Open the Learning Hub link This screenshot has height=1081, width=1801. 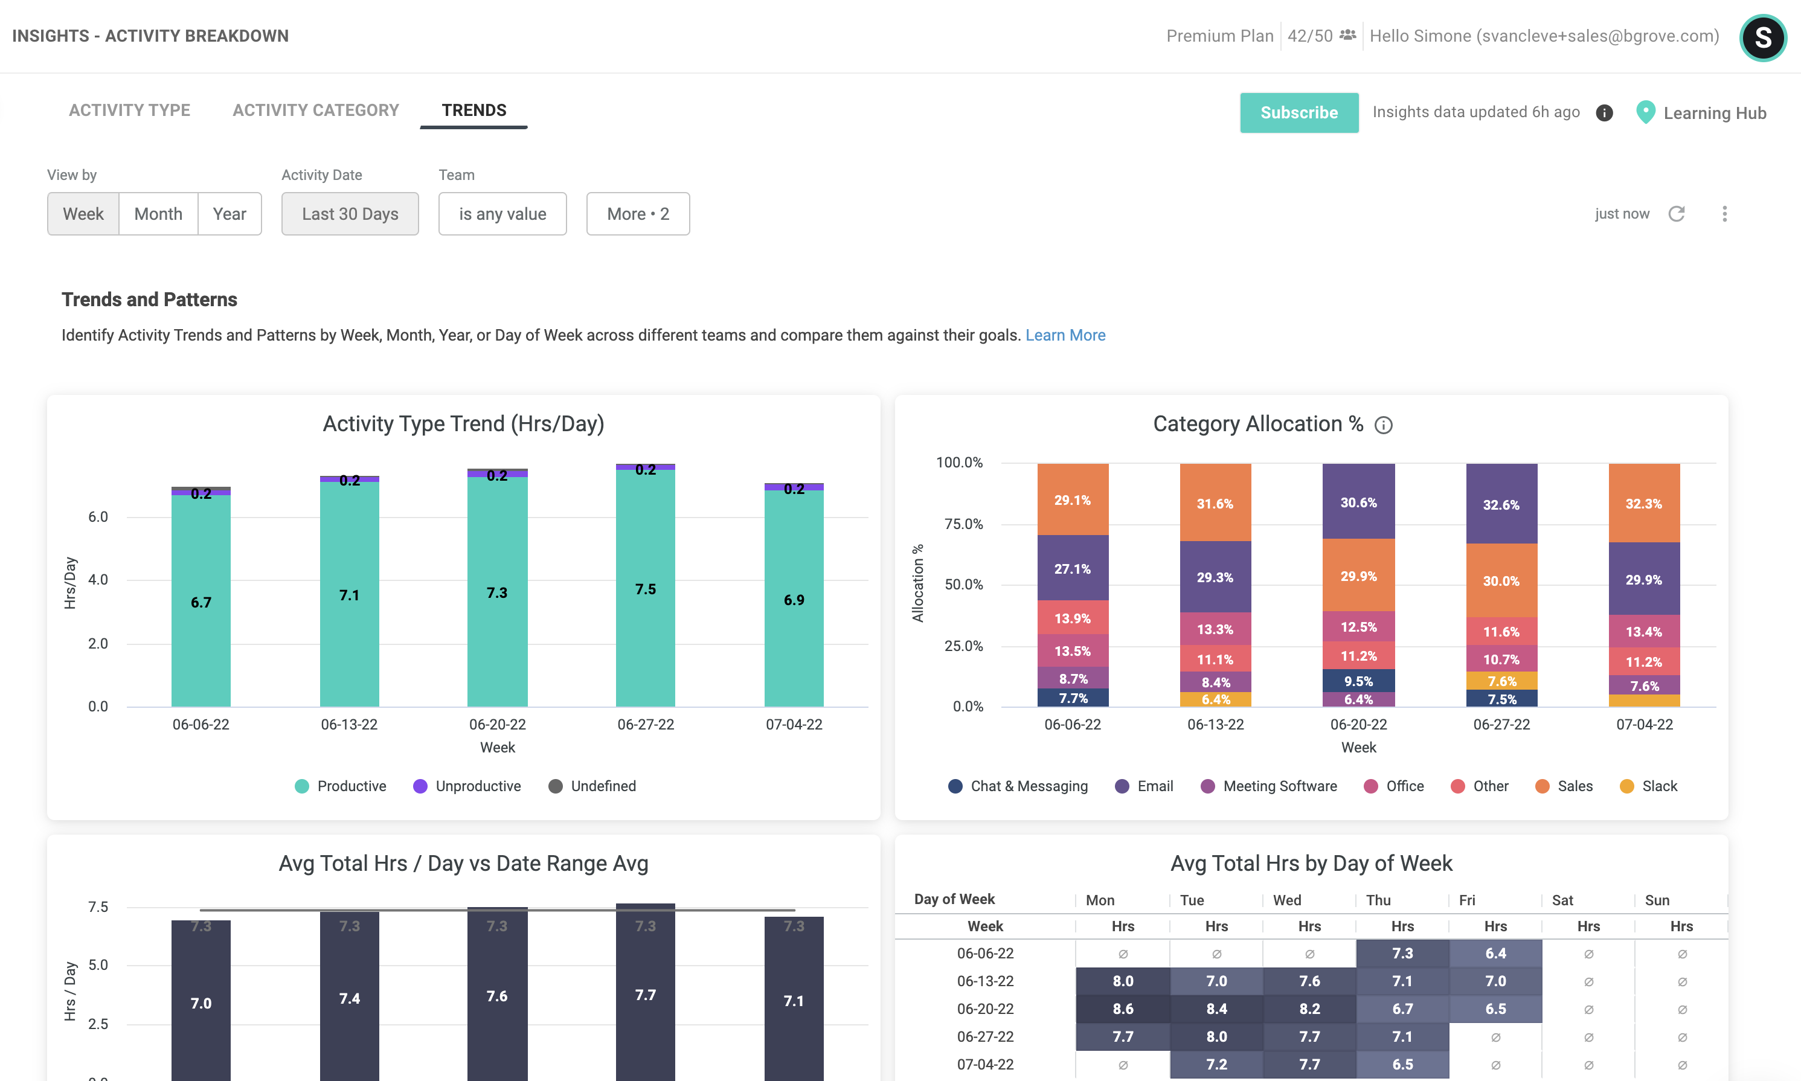1715,113
